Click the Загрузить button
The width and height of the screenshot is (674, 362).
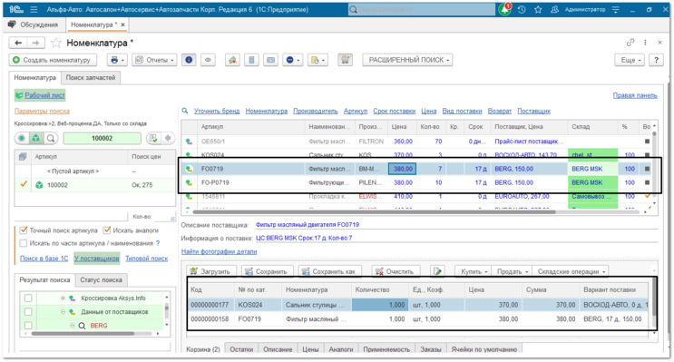pos(211,271)
